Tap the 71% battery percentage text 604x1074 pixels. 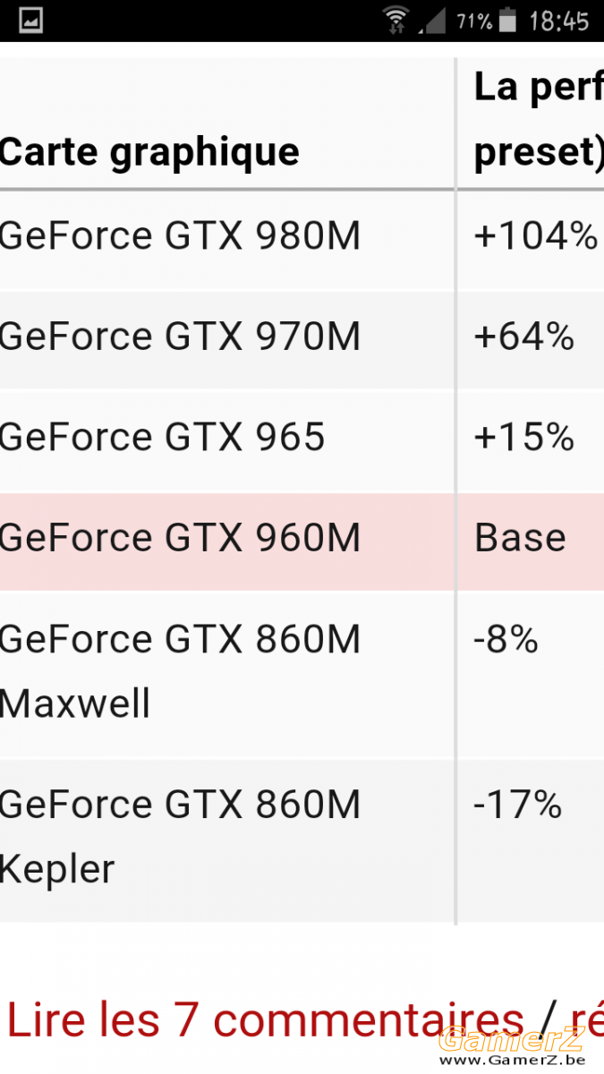[x=474, y=21]
